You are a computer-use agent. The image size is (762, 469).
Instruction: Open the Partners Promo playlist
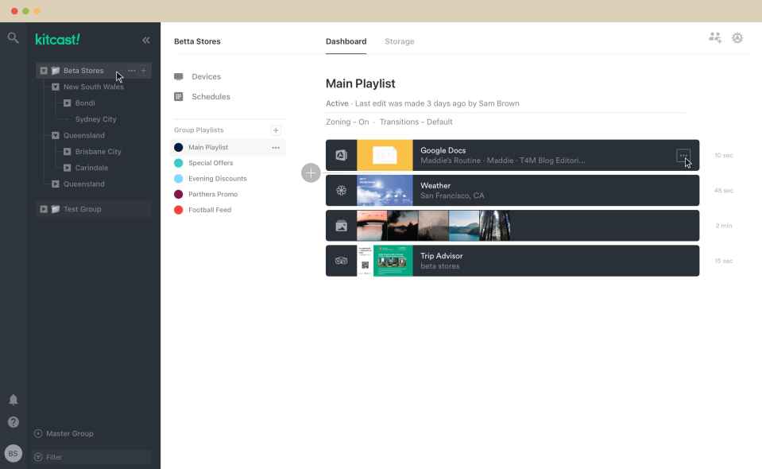point(213,194)
